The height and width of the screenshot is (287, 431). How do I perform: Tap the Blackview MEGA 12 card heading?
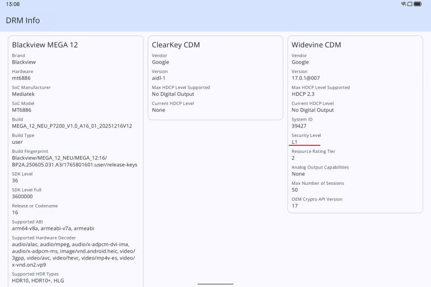[x=45, y=45]
